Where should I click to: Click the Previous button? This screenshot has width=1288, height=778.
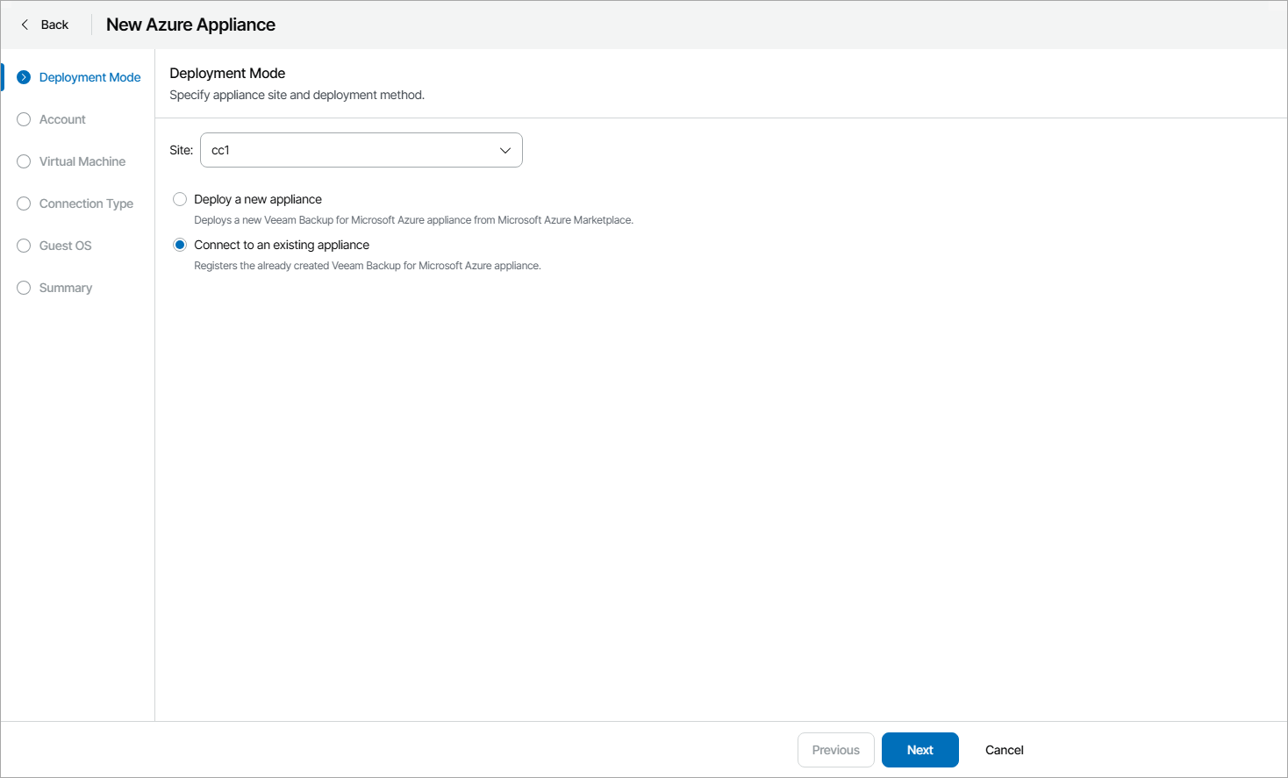point(835,750)
